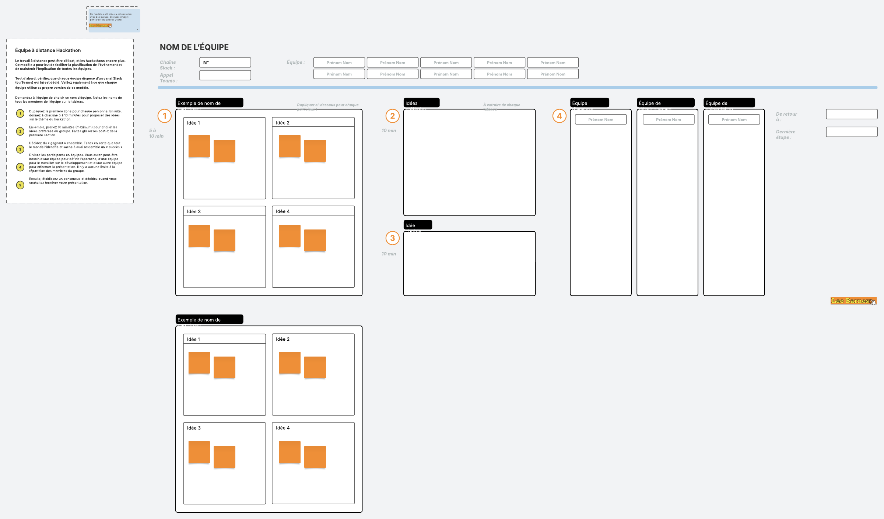Click the orange step 3 circle
The image size is (884, 519).
[392, 238]
